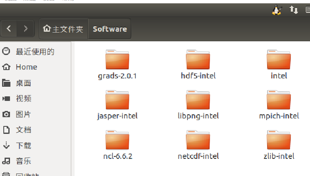Open the libpng-intel folder
Screen dimensions: 310x176
point(198,100)
